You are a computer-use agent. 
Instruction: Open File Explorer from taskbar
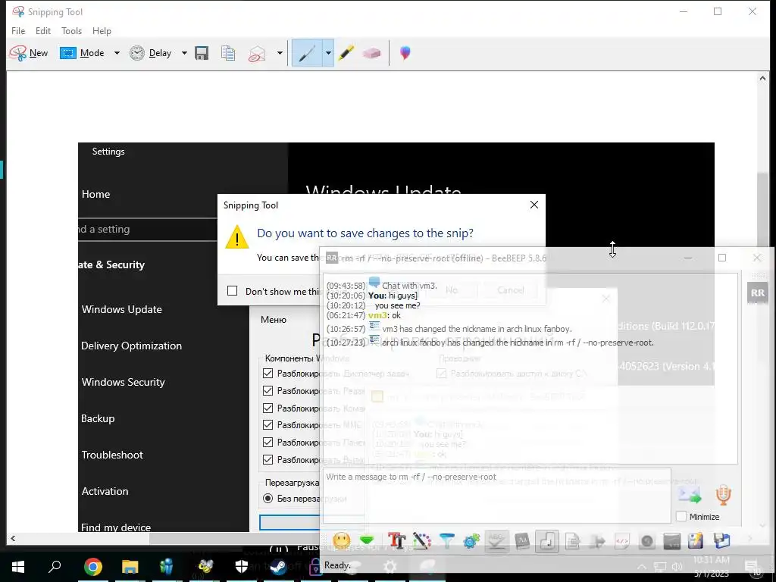(130, 567)
